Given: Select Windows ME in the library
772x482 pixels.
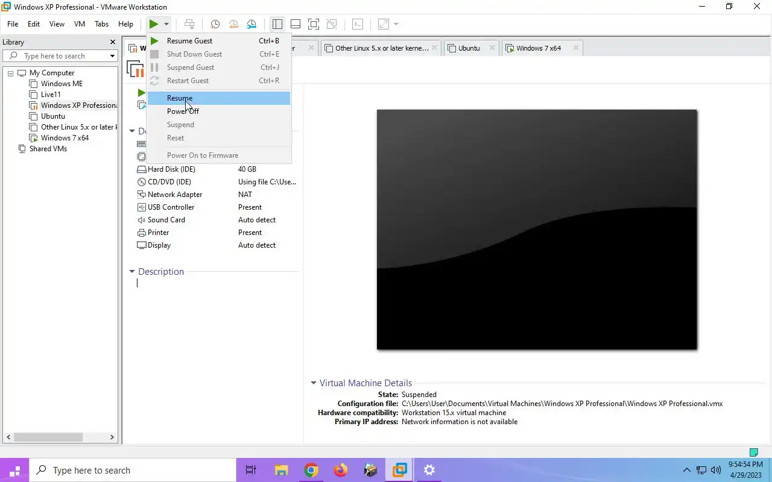Looking at the screenshot, I should (x=62, y=84).
